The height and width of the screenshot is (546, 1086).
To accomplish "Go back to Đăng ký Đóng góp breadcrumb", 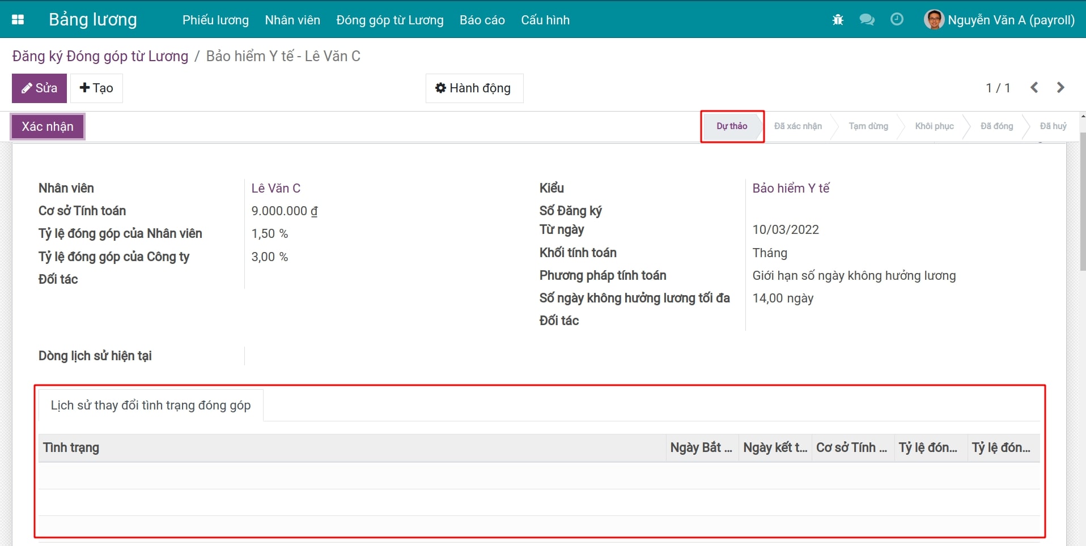I will click(100, 56).
